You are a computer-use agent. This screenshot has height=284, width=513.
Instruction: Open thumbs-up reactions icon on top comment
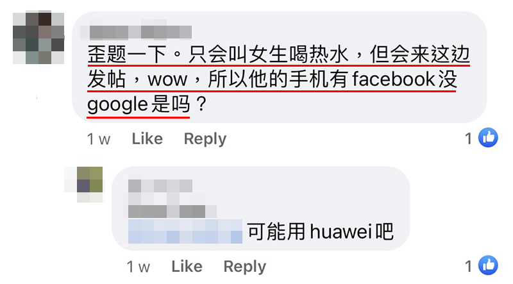click(x=488, y=137)
